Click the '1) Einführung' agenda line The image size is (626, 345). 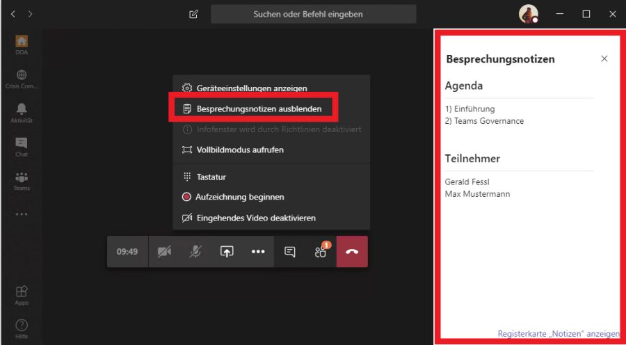tap(469, 109)
